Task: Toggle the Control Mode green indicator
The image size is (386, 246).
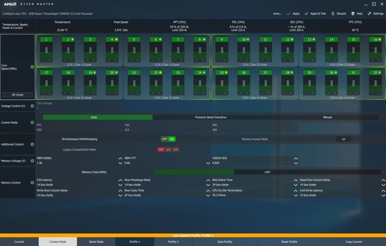Action: 32,123
